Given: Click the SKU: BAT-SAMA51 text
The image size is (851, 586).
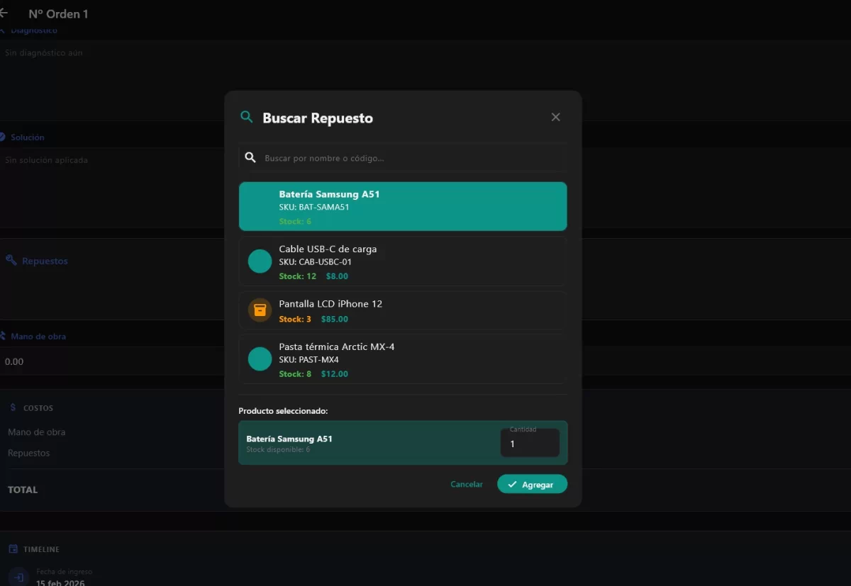Looking at the screenshot, I should pyautogui.click(x=314, y=208).
